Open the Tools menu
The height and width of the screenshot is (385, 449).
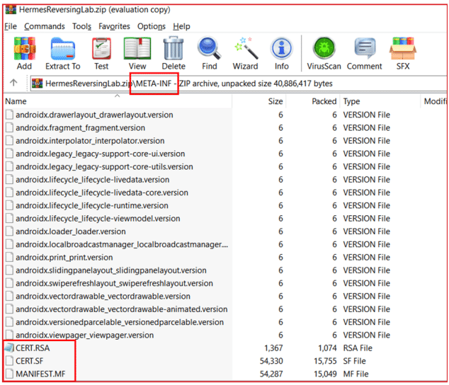click(x=81, y=26)
